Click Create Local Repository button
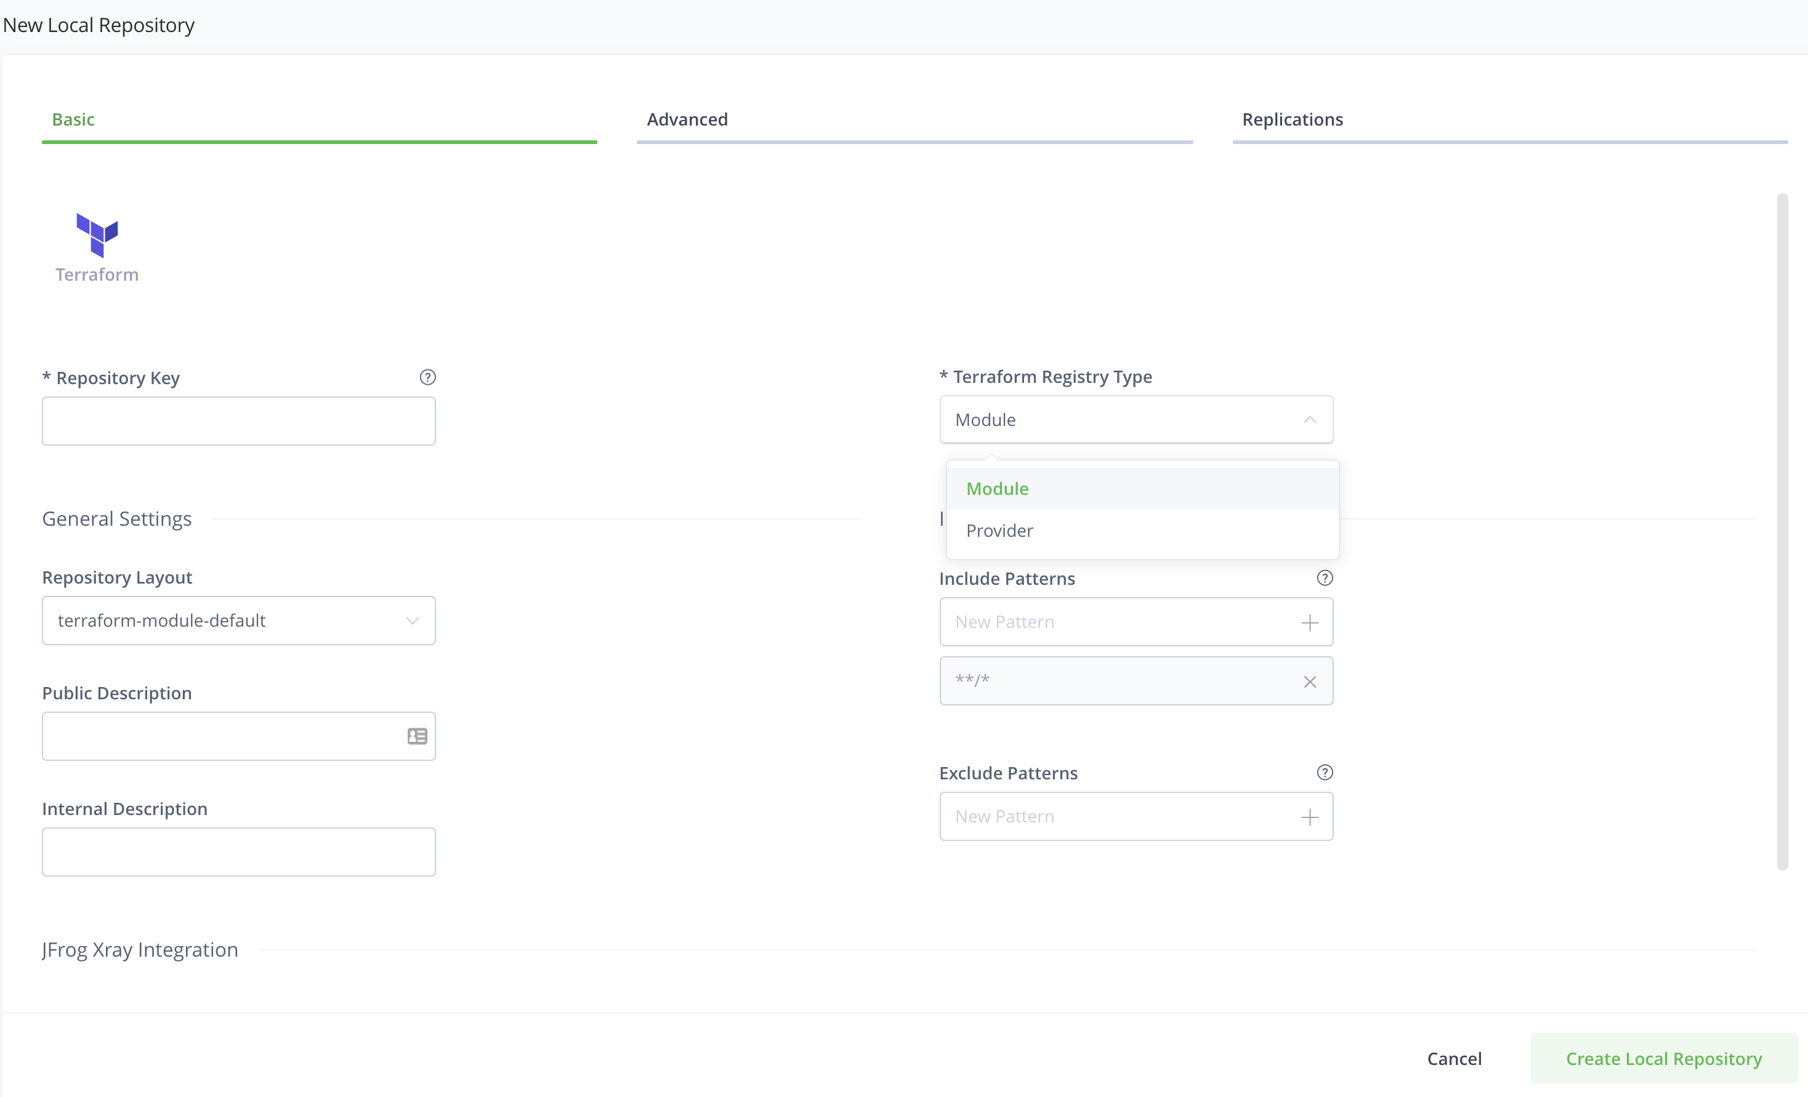The width and height of the screenshot is (1808, 1097). (1663, 1058)
